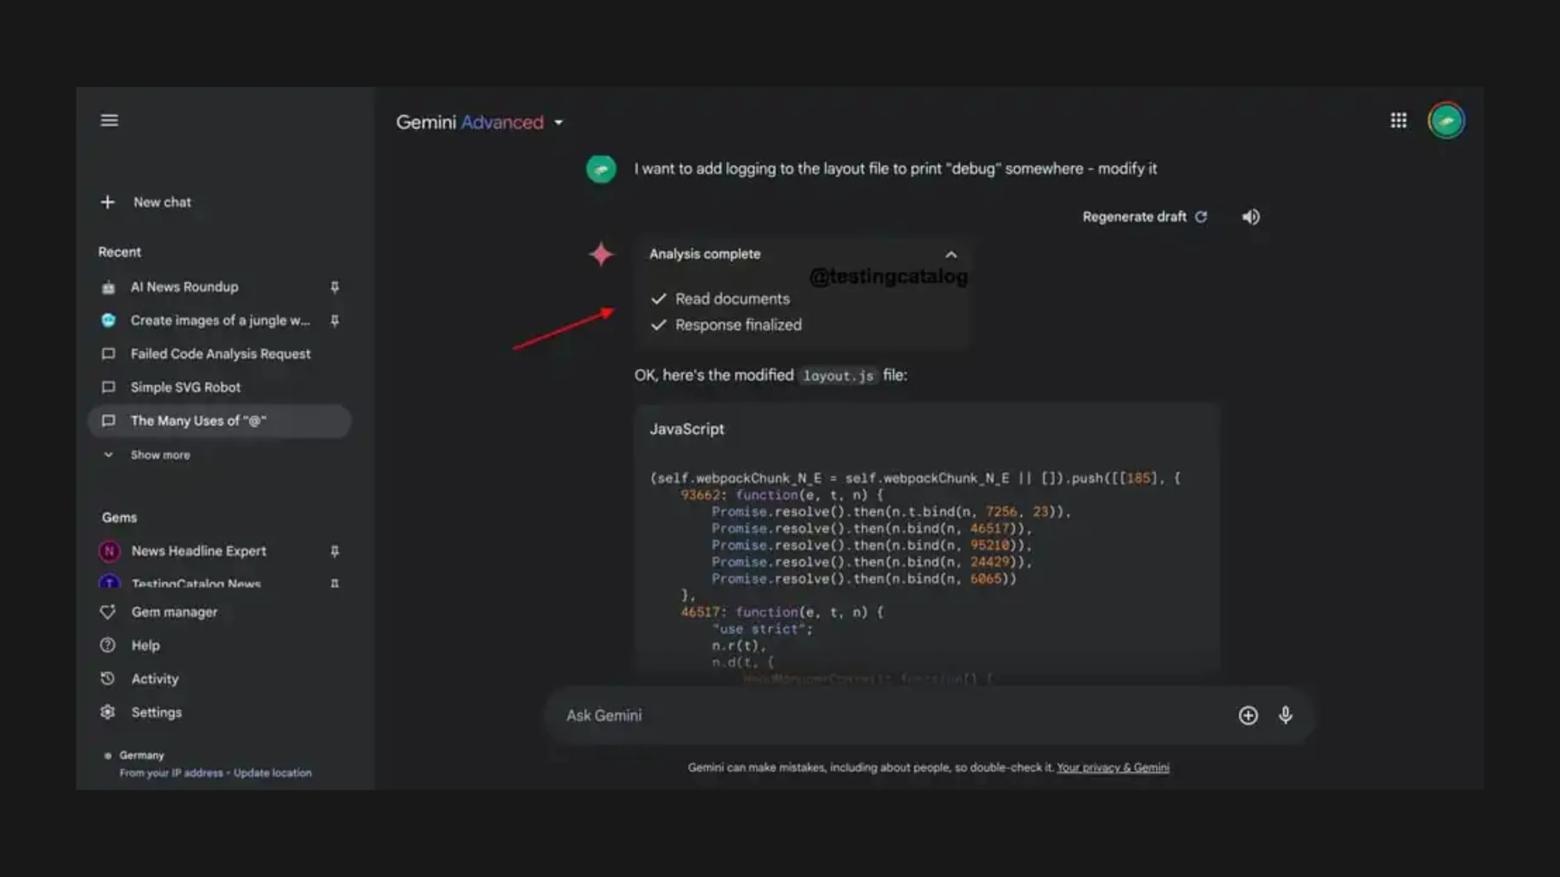Select The Many Uses of "@" chat
Screen dimensions: 1560x877
220,421
